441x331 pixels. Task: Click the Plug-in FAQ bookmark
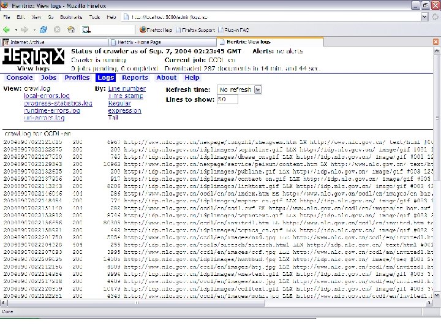(x=234, y=30)
